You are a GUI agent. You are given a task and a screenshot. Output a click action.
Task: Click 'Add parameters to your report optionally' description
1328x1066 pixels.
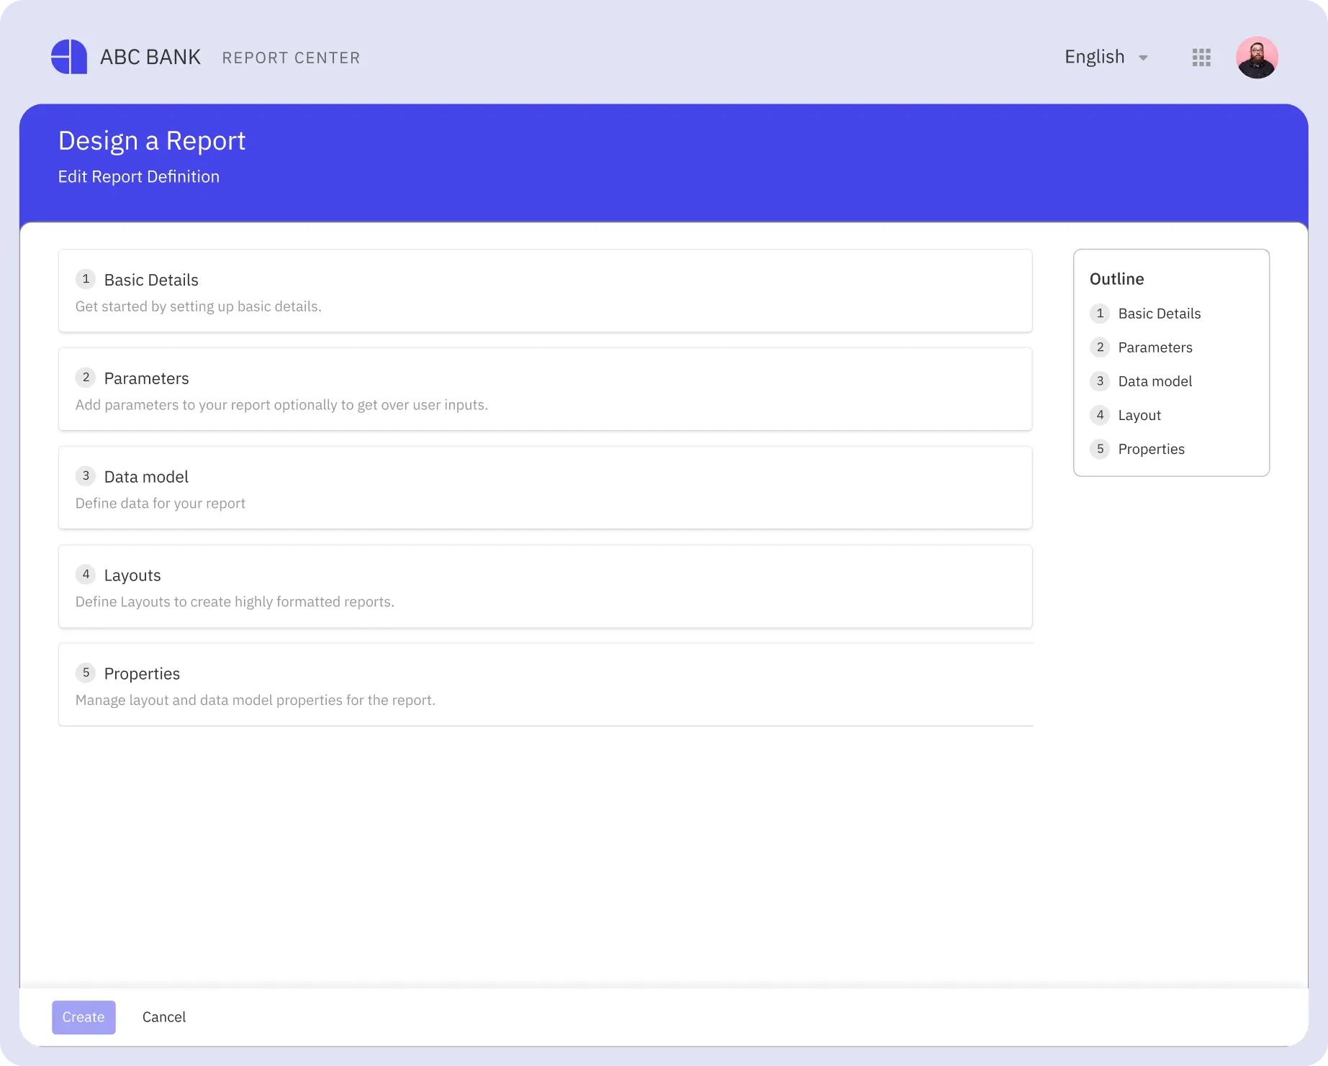281,405
